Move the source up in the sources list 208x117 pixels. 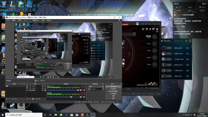pos(36,99)
